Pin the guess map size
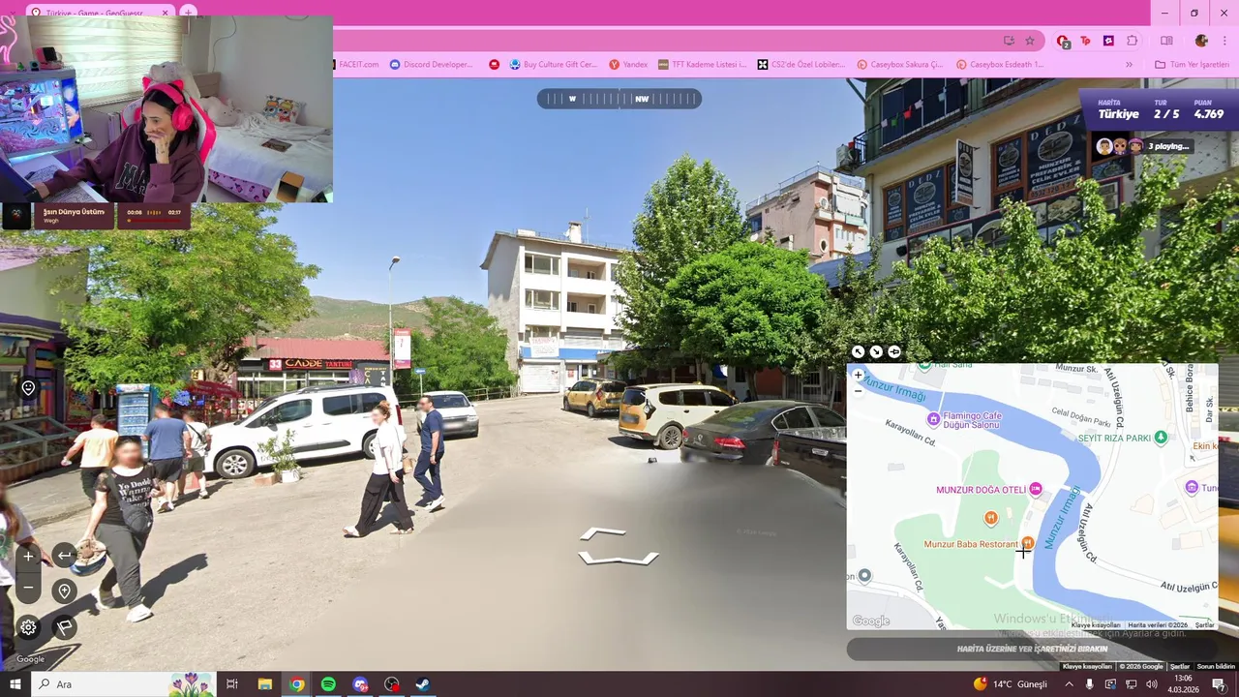 tap(893, 352)
